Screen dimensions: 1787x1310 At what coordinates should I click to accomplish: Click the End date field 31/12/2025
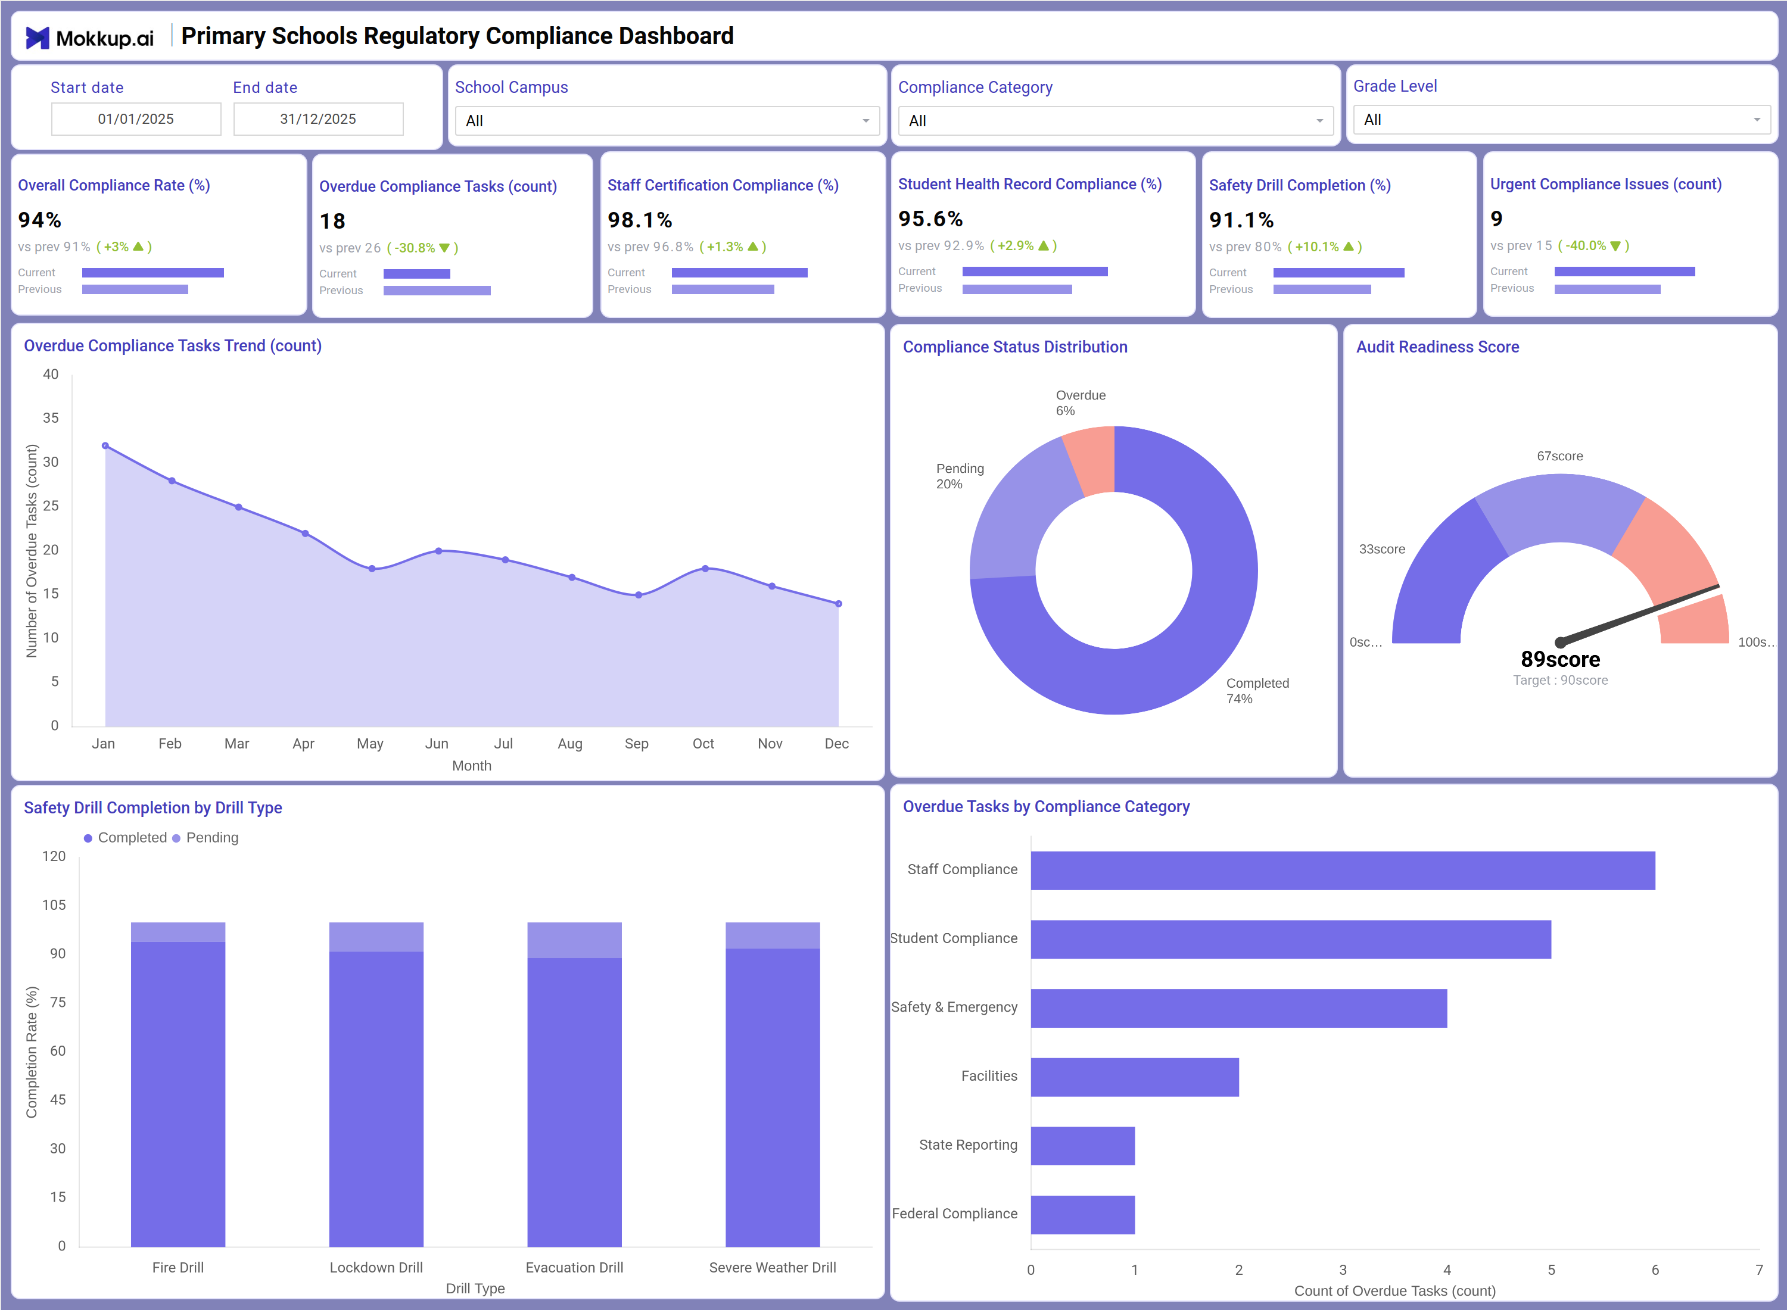coord(318,119)
